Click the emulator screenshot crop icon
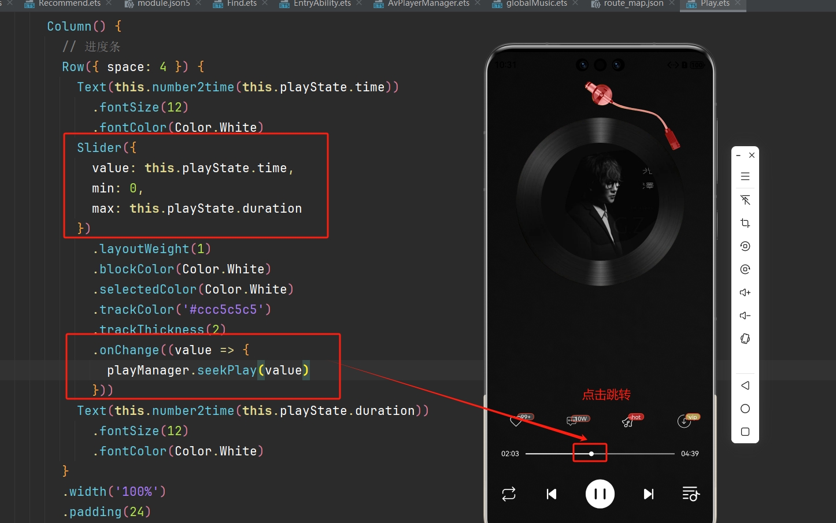The width and height of the screenshot is (836, 523). click(x=745, y=223)
